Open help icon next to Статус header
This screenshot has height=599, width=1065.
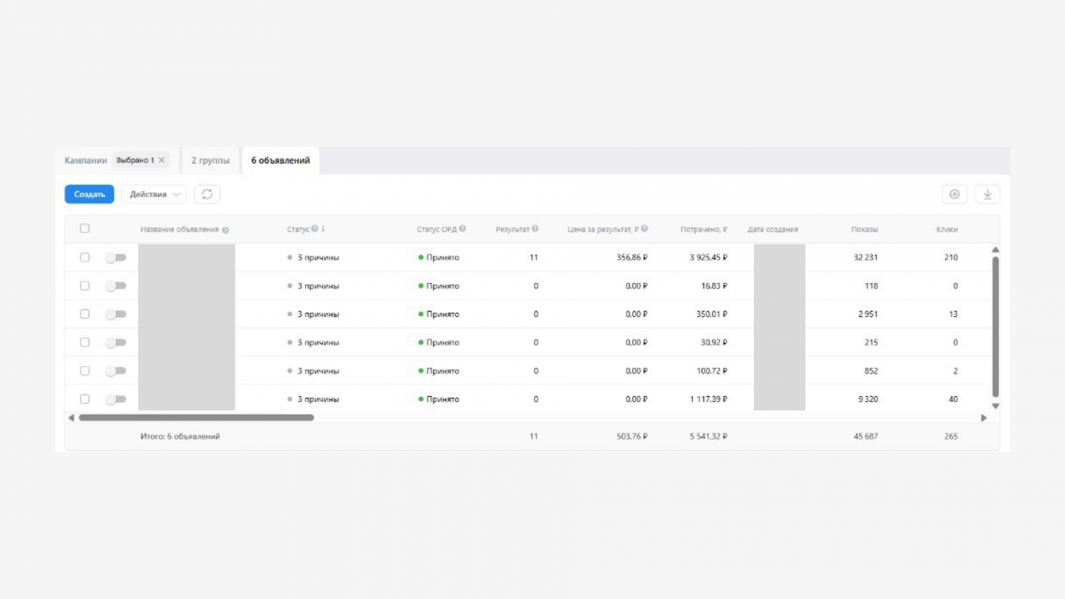tap(315, 228)
